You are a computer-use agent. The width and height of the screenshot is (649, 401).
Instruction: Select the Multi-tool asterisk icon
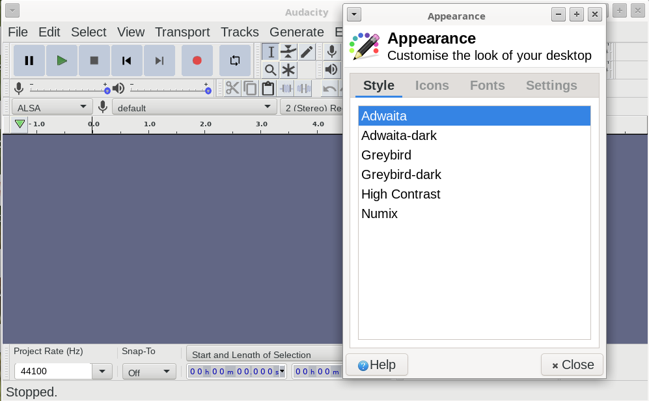pyautogui.click(x=288, y=70)
